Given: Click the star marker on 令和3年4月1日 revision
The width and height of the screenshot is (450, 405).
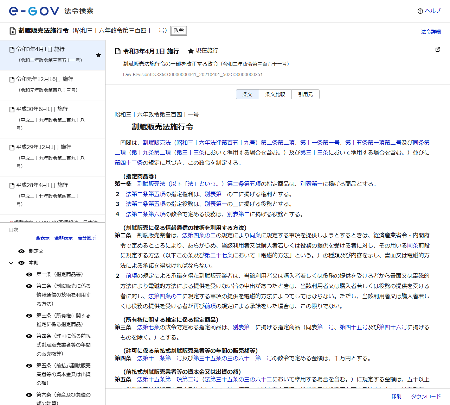Looking at the screenshot, I should point(98,55).
